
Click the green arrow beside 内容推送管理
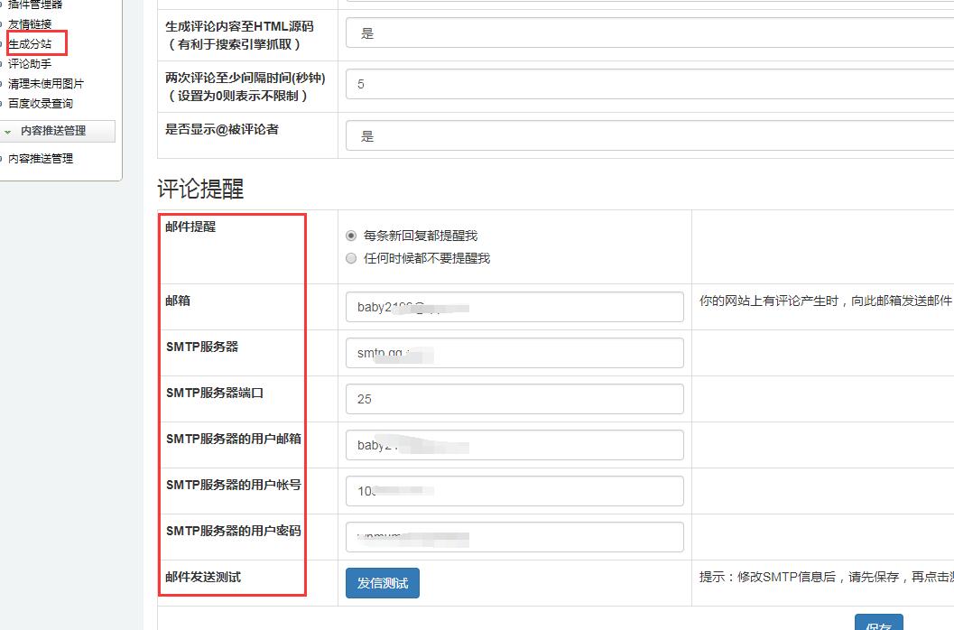coord(7,132)
